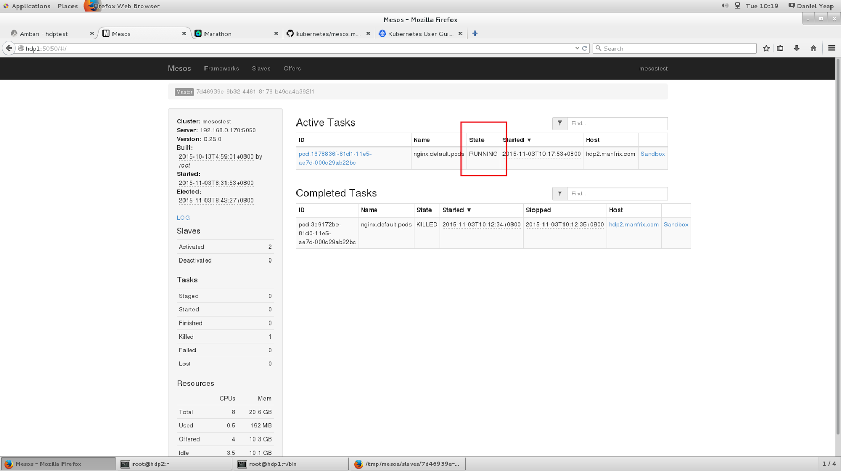Click the Active Tasks filter funnel icon
The width and height of the screenshot is (841, 471).
pyautogui.click(x=560, y=123)
